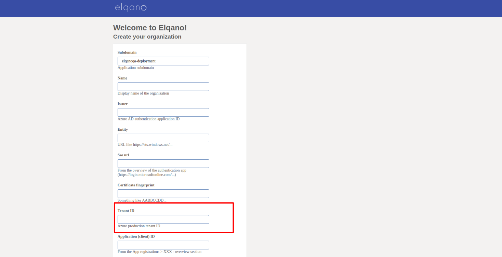Focus the Sso url input field
Screen dimensions: 502x257
coord(163,163)
